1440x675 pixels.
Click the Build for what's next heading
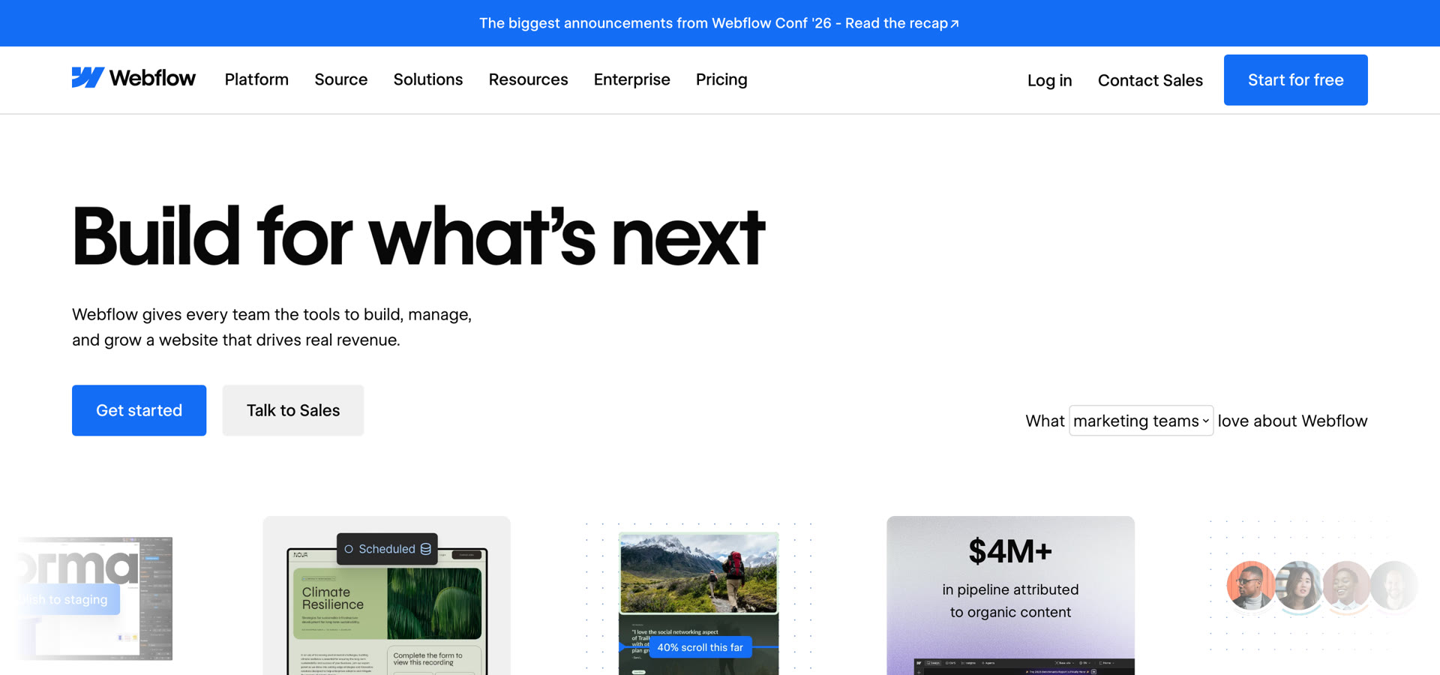(x=418, y=236)
